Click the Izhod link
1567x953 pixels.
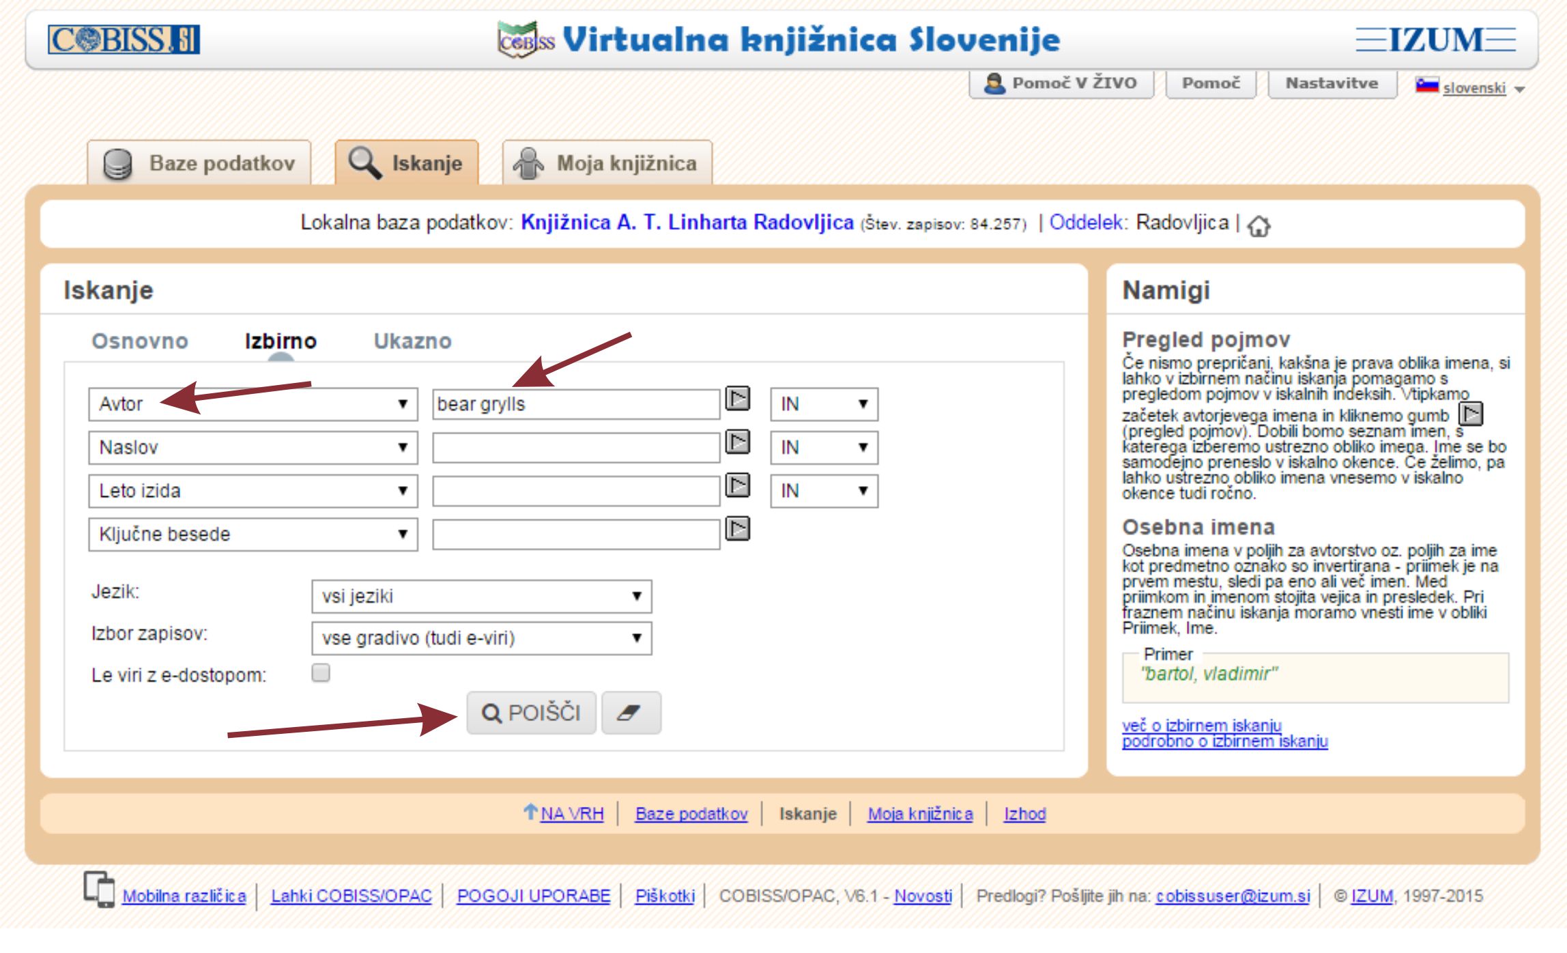[x=1024, y=814]
